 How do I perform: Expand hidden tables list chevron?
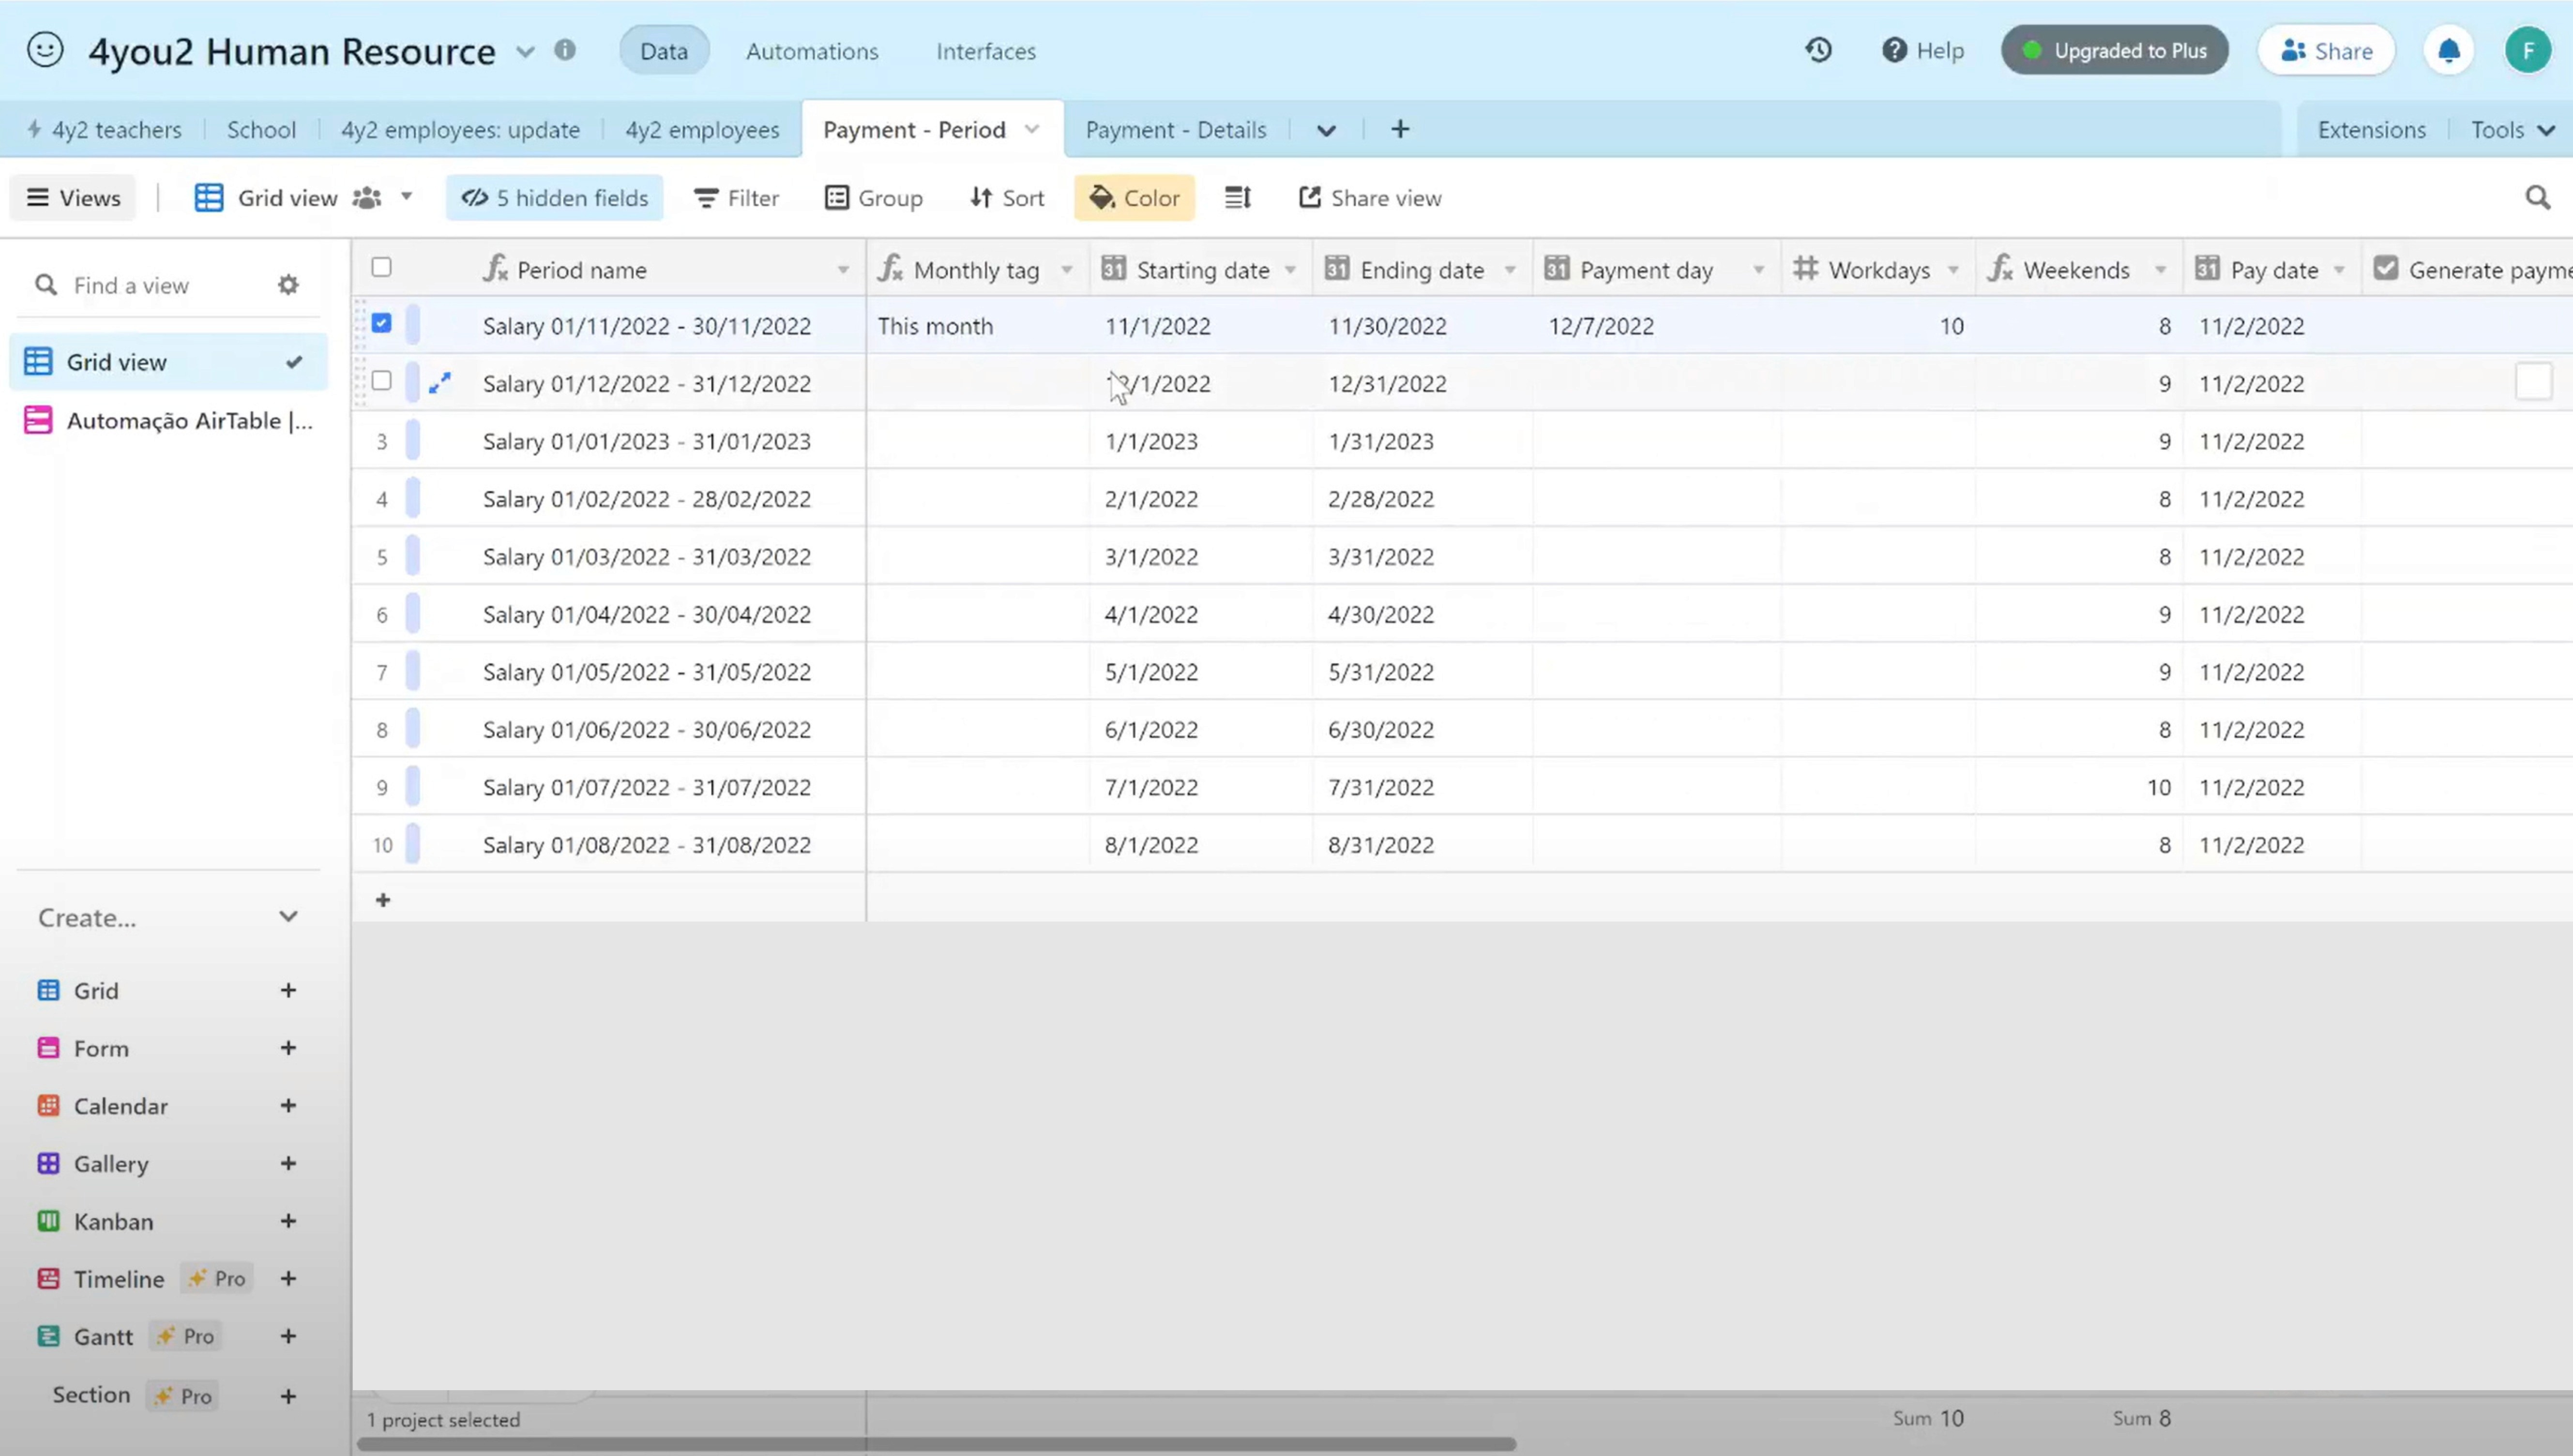[1326, 130]
